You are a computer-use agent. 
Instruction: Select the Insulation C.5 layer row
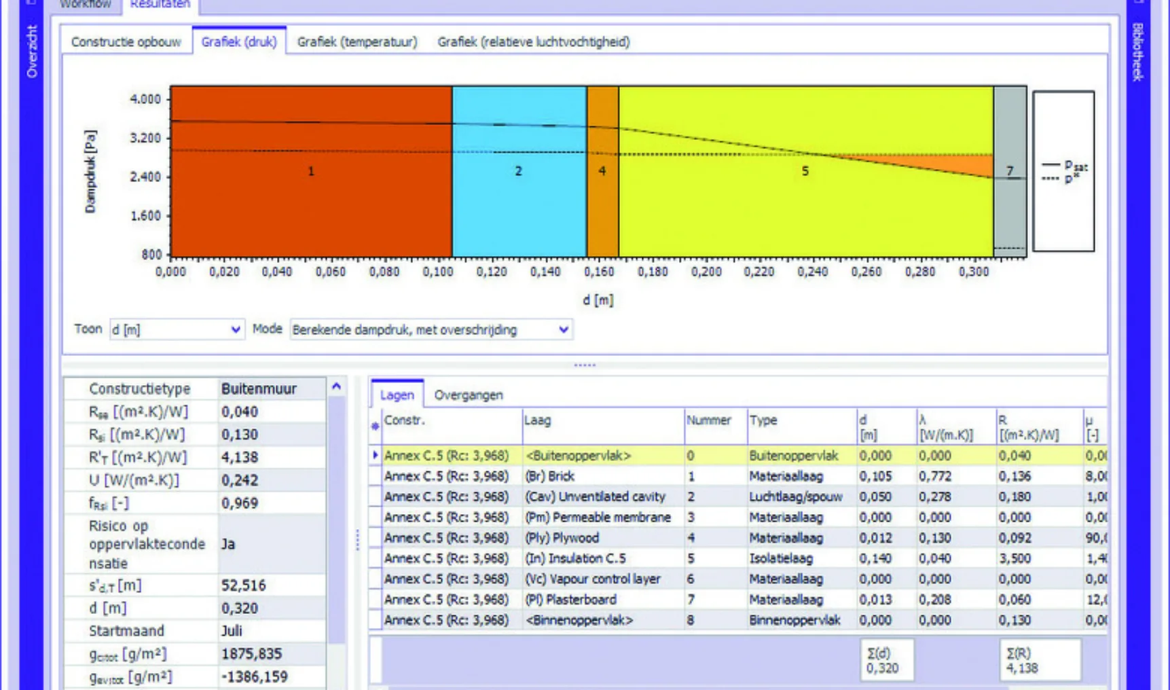574,558
